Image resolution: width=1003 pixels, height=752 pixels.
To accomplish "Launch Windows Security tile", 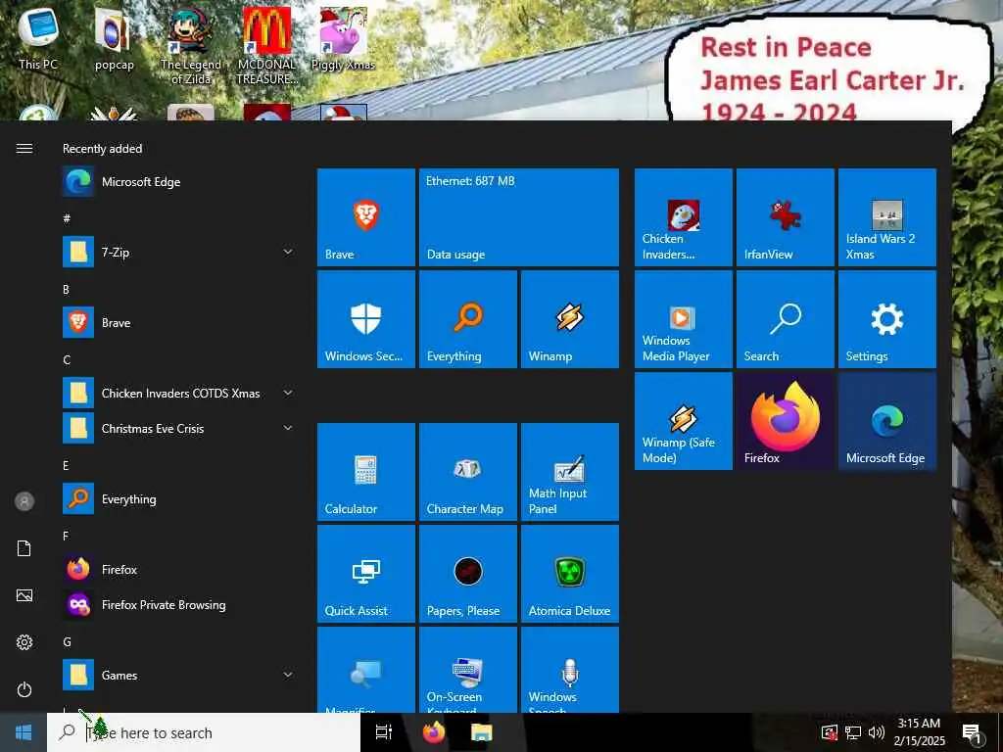I will (x=366, y=319).
